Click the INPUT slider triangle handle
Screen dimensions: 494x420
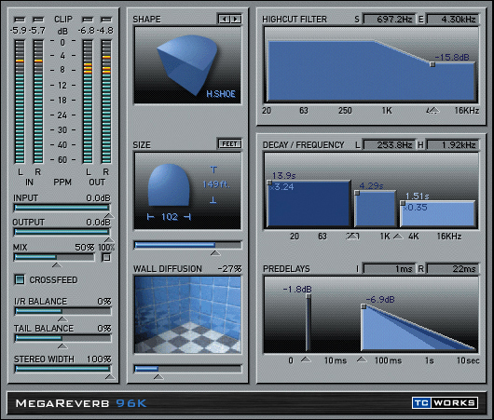[109, 215]
